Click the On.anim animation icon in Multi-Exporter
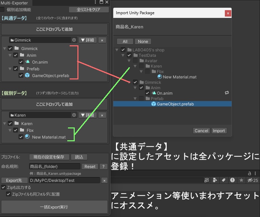260x217 pixels. click(x=27, y=62)
